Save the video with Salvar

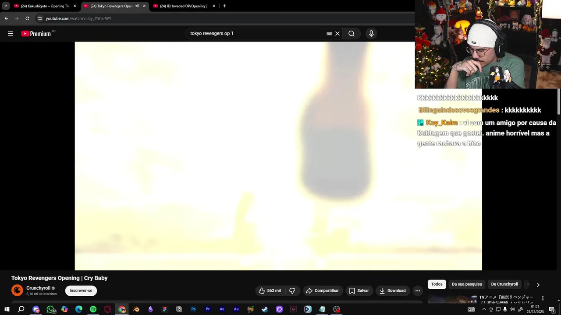coord(359,290)
